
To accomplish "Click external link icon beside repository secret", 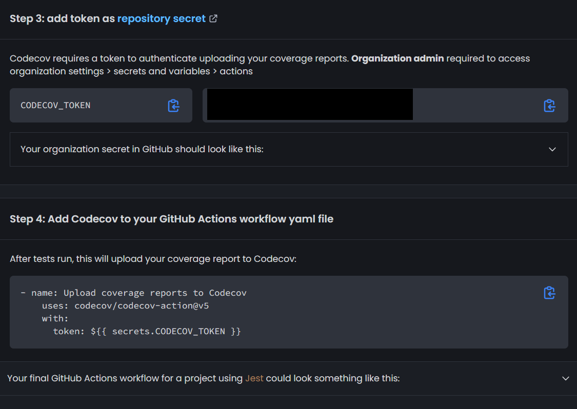I will 213,18.
